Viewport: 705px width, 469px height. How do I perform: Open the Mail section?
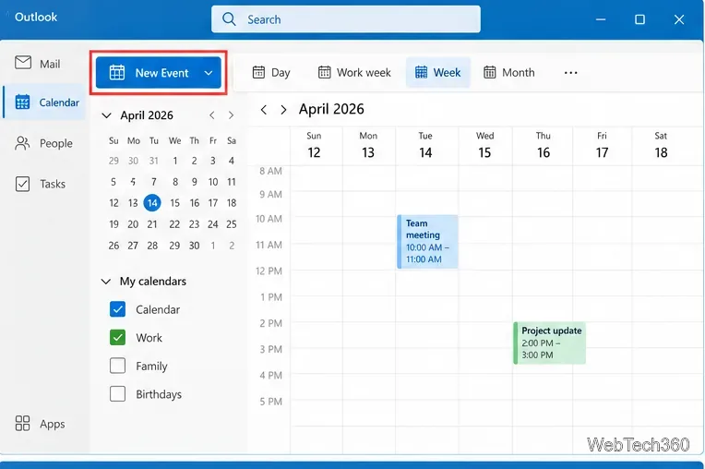(x=37, y=64)
